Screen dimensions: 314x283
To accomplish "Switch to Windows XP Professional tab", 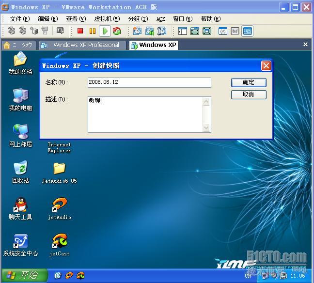I will (82, 45).
